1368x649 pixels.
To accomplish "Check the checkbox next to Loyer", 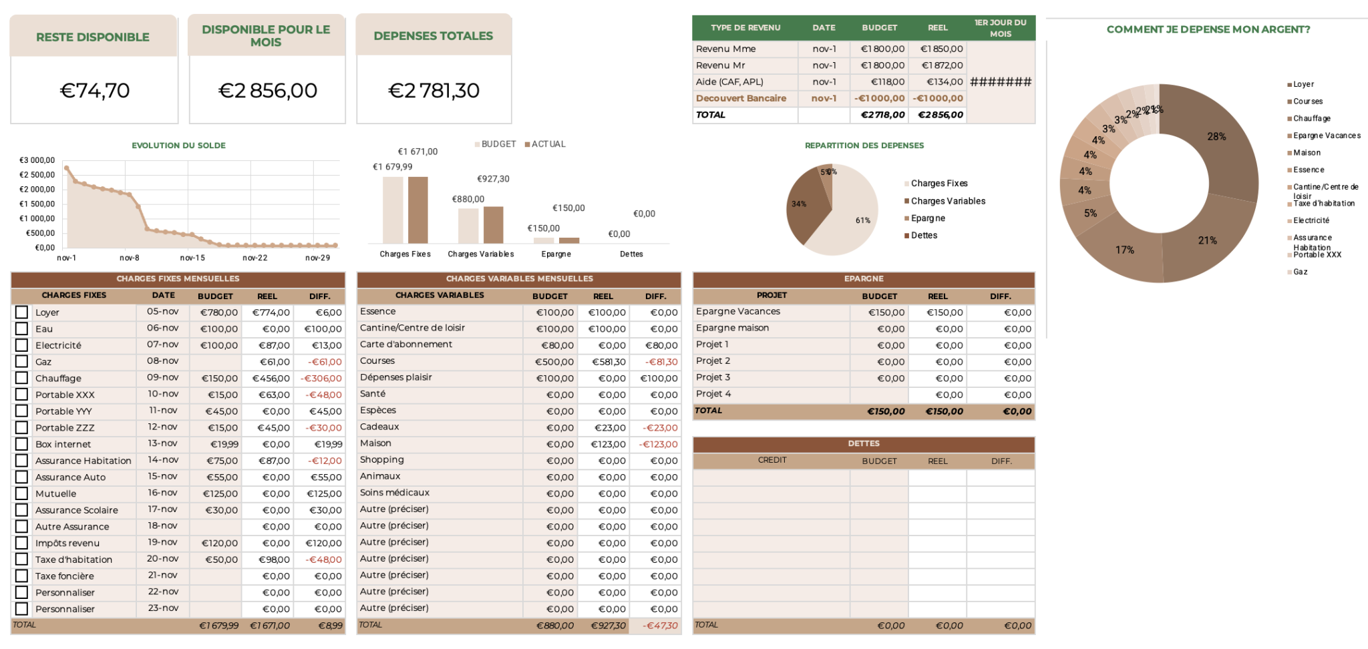I will (22, 312).
